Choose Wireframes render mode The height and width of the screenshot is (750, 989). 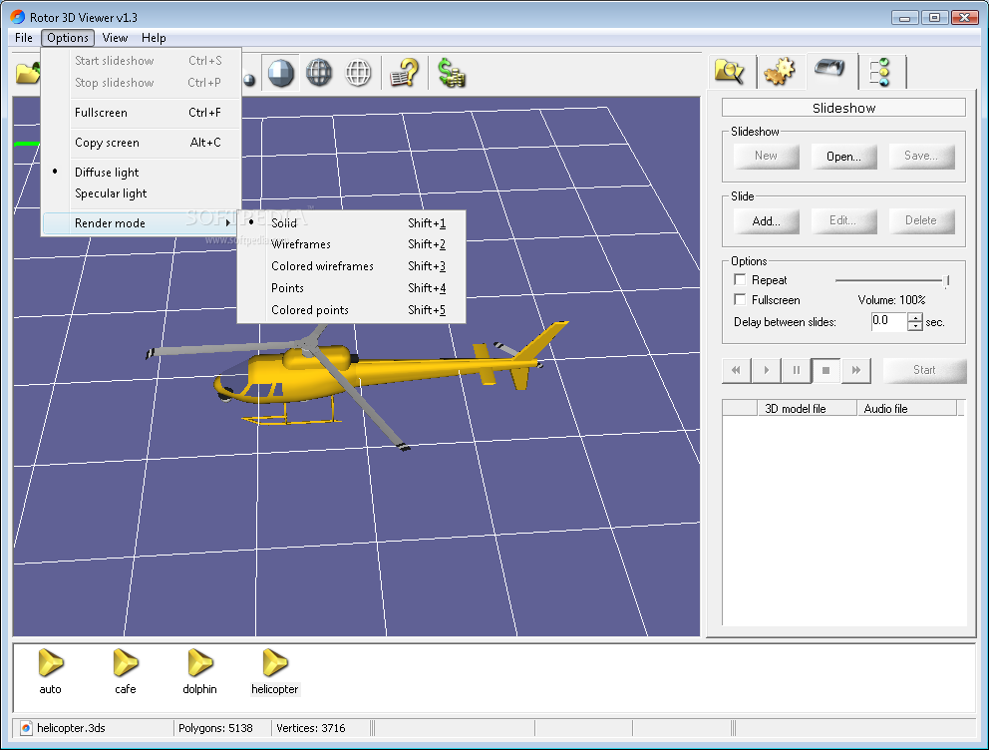click(351, 244)
